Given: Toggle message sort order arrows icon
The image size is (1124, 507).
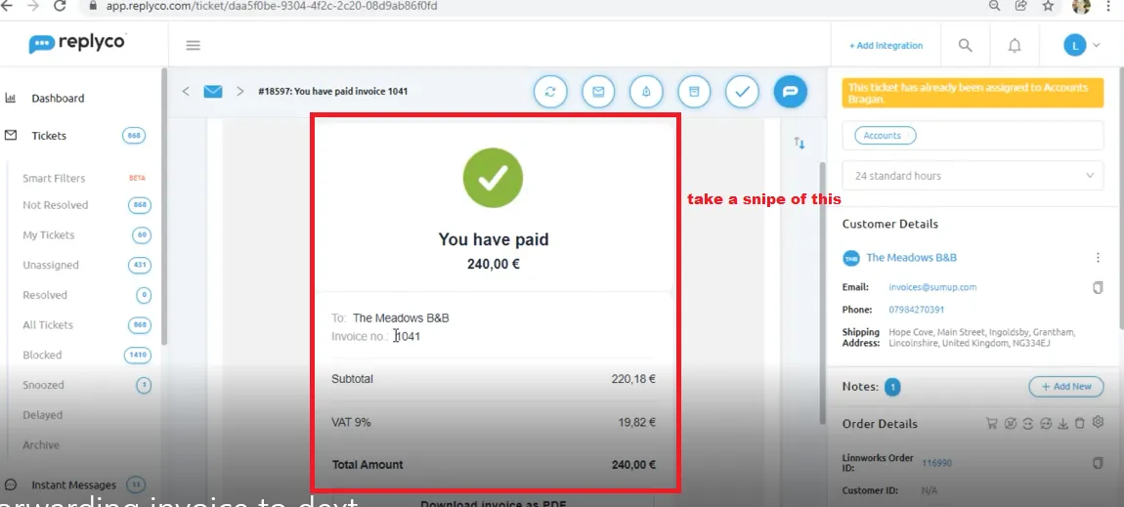Looking at the screenshot, I should click(800, 144).
